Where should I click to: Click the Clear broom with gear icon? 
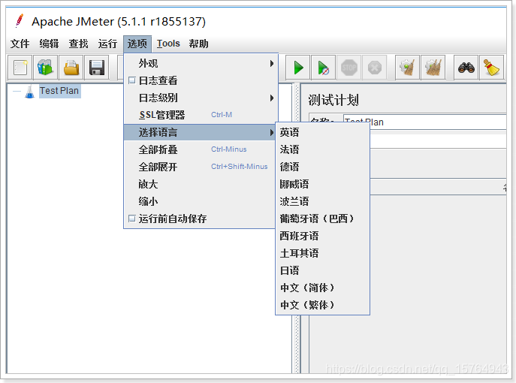408,68
